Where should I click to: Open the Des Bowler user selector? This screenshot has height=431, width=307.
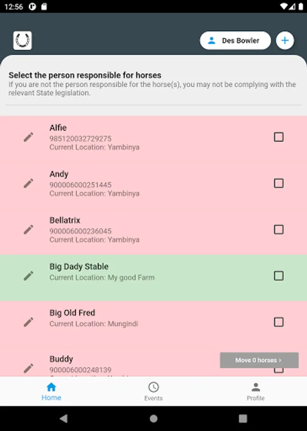[x=235, y=41]
